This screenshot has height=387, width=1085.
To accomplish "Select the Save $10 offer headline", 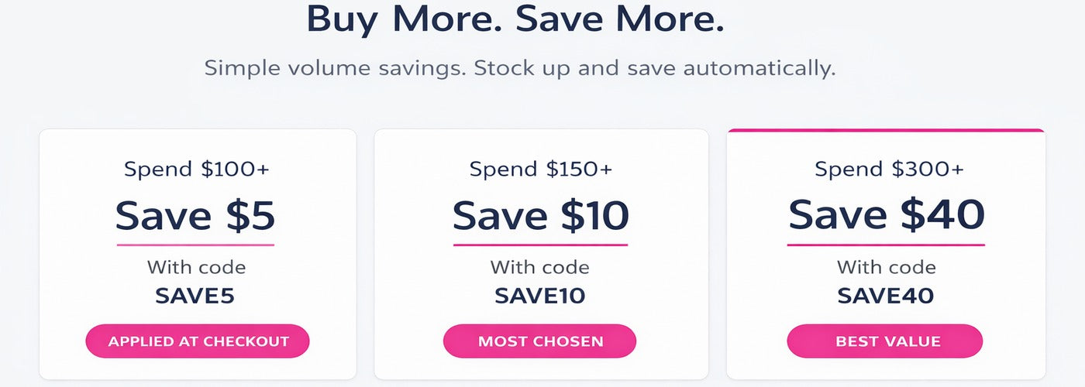I will [x=540, y=216].
